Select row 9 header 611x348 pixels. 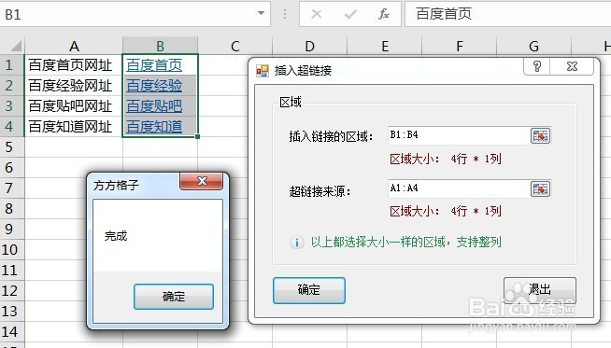[12, 230]
